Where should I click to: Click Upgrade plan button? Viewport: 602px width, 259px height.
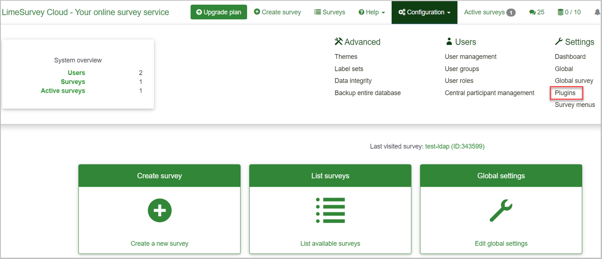tap(219, 12)
